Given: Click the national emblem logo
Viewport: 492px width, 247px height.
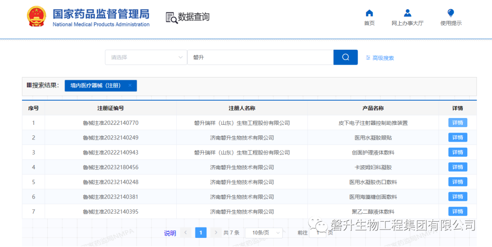Looking at the screenshot, I should pyautogui.click(x=37, y=17).
